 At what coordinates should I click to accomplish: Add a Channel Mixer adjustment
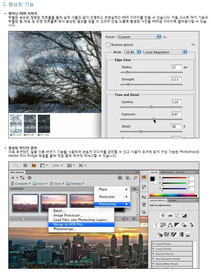(x=191, y=225)
